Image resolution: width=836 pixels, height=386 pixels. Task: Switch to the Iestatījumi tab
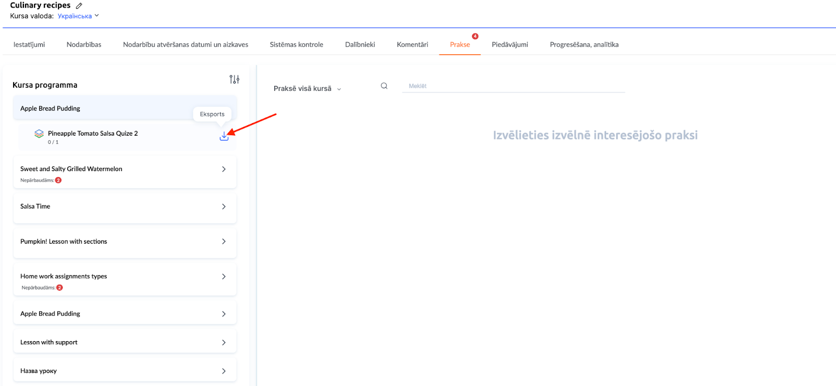coord(29,45)
